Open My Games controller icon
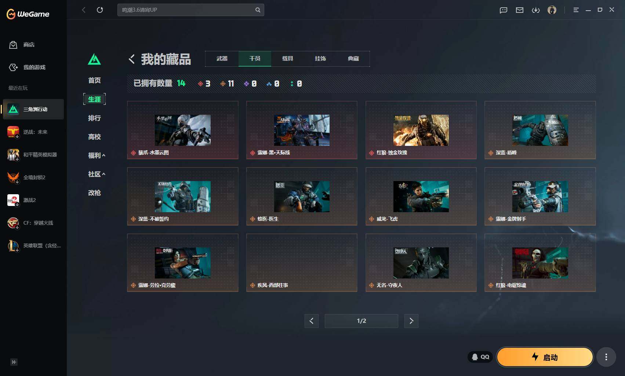625x376 pixels. click(x=13, y=67)
